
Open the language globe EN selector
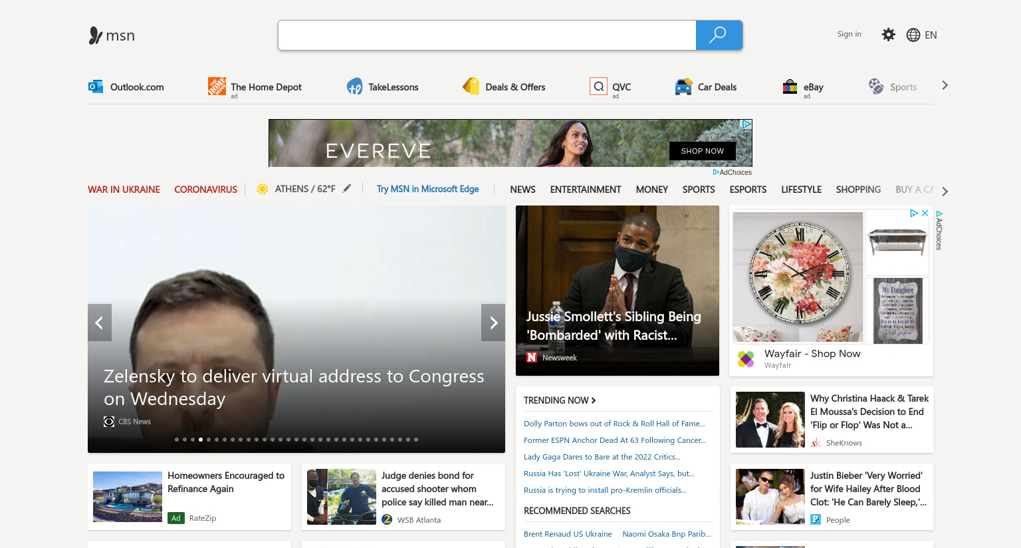[x=921, y=35]
